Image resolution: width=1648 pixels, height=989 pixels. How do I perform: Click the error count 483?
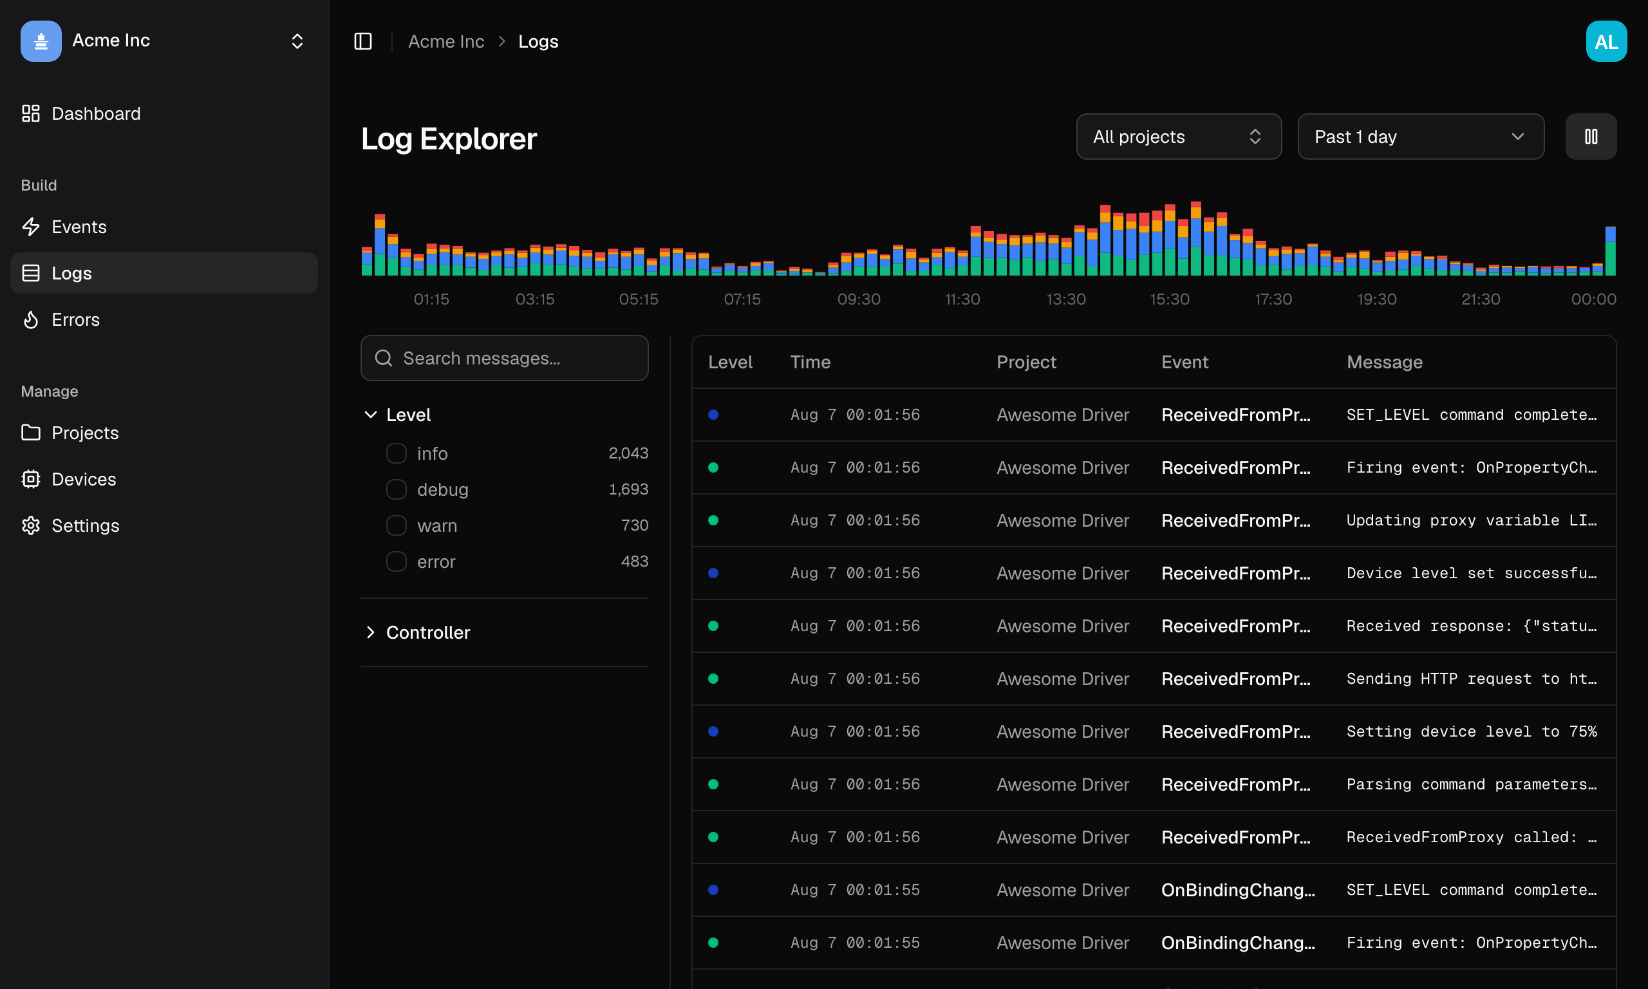[634, 561]
